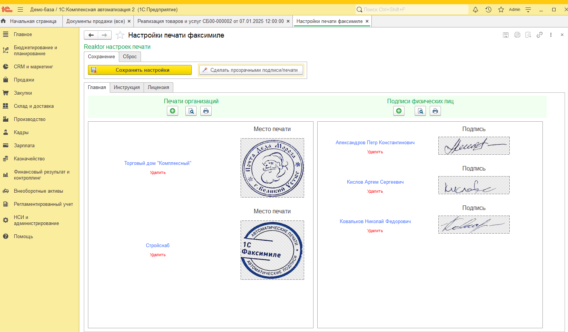
Task: Switch to Документы продажи (все) tab
Action: click(95, 21)
